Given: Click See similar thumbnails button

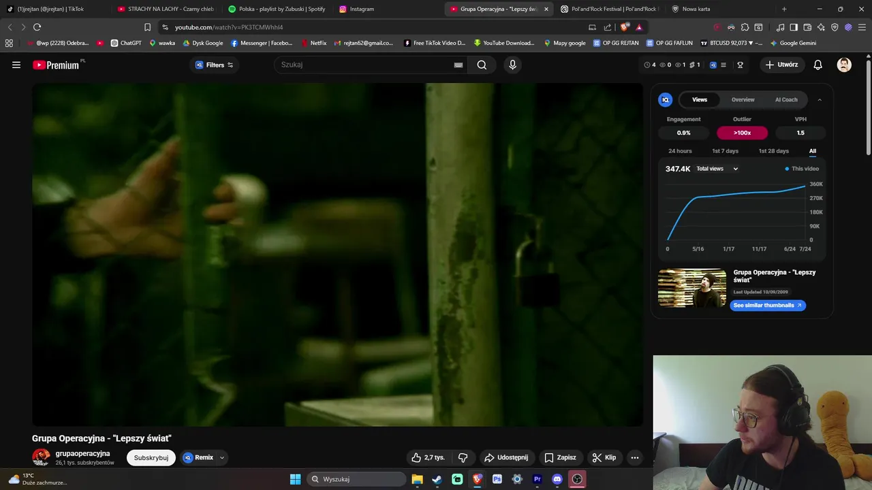Looking at the screenshot, I should tap(768, 305).
